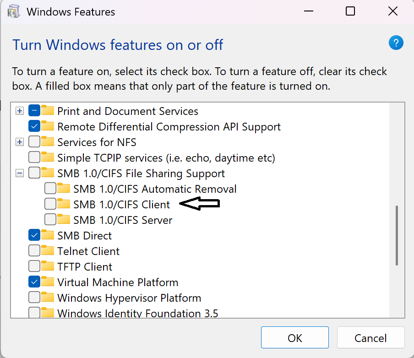
Task: Select the Simple TCPIP services item
Action: tap(166, 157)
